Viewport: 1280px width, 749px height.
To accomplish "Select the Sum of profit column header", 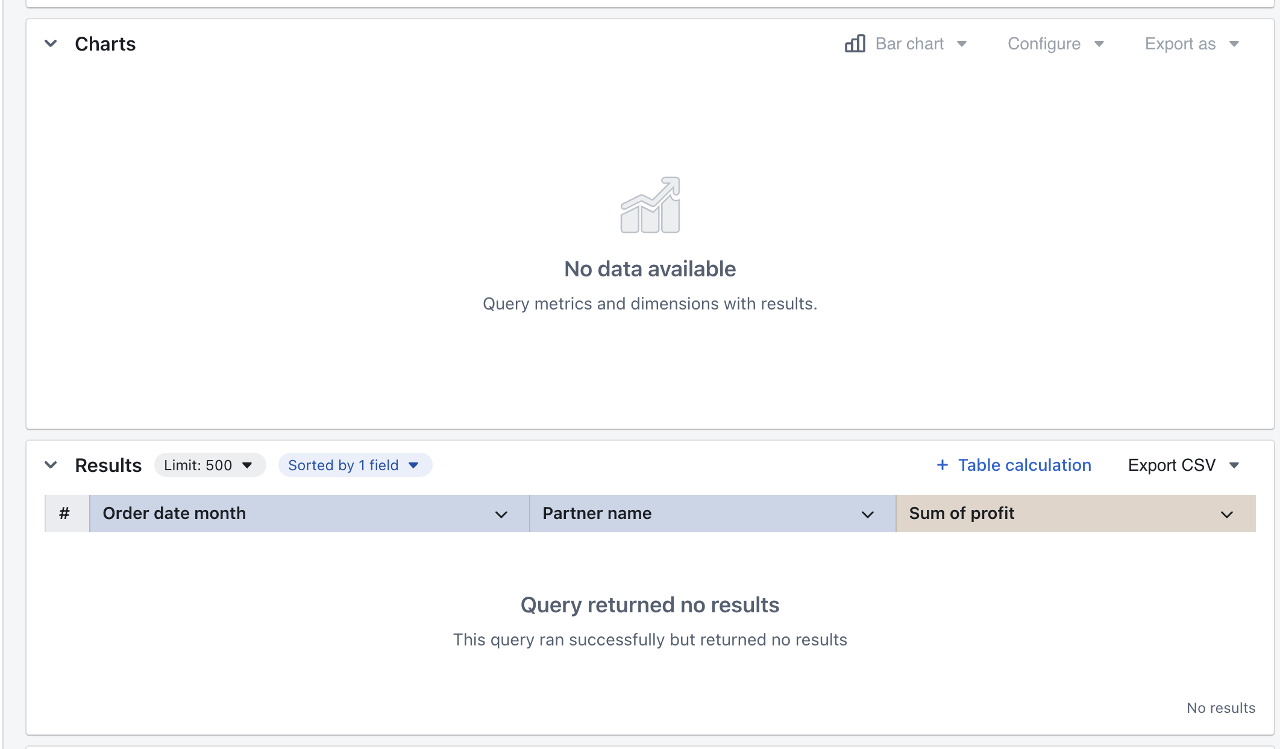I will (962, 513).
